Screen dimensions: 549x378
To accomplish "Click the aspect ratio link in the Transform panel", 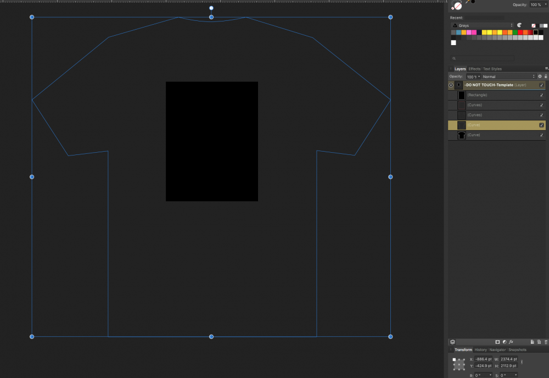I will tap(522, 362).
